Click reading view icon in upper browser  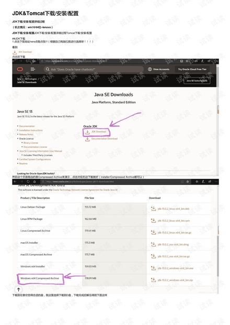[x=181, y=61]
